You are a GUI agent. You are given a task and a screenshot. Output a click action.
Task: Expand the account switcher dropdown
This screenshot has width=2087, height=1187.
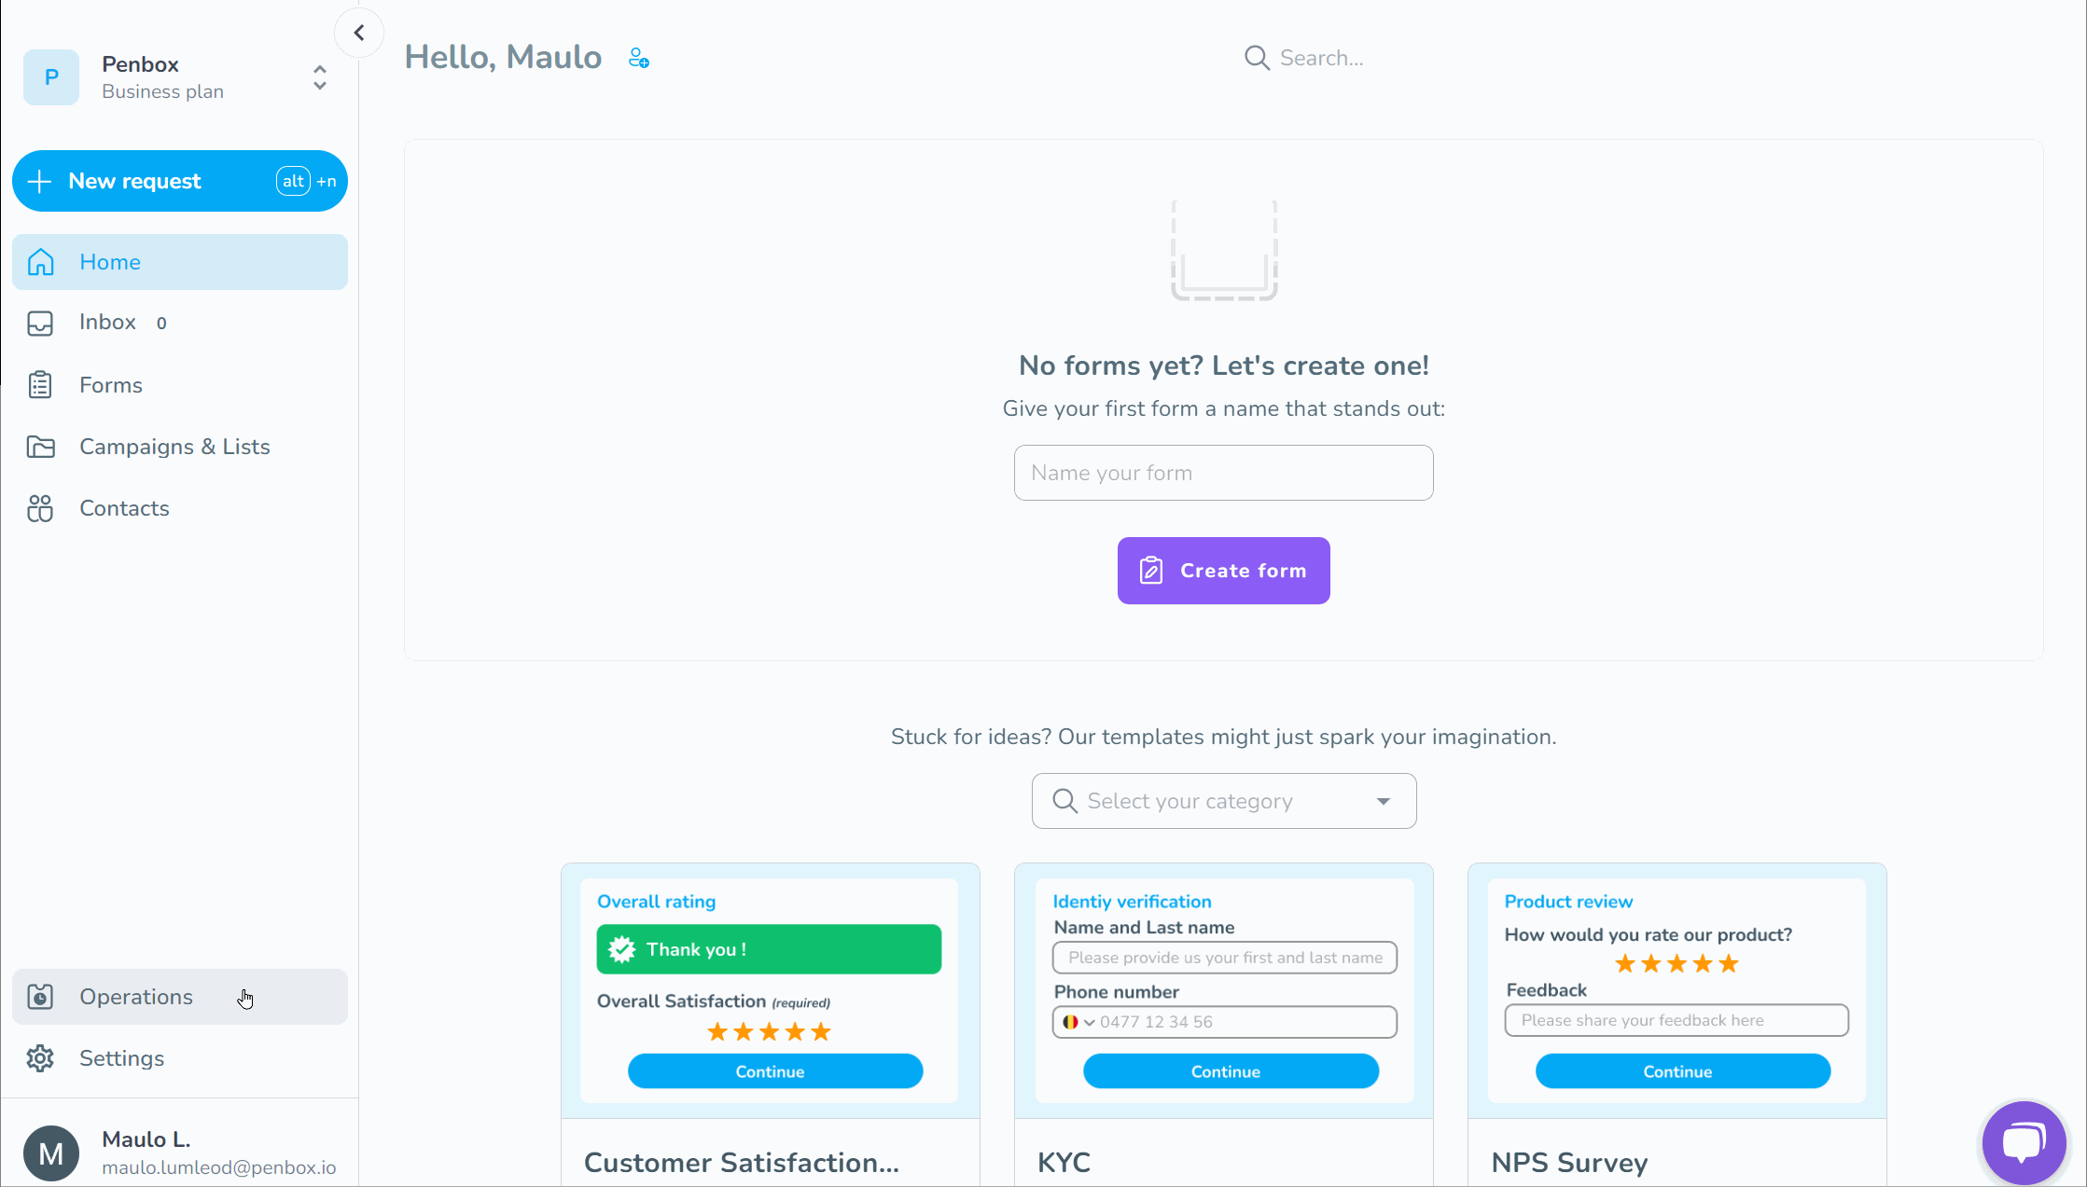click(320, 76)
